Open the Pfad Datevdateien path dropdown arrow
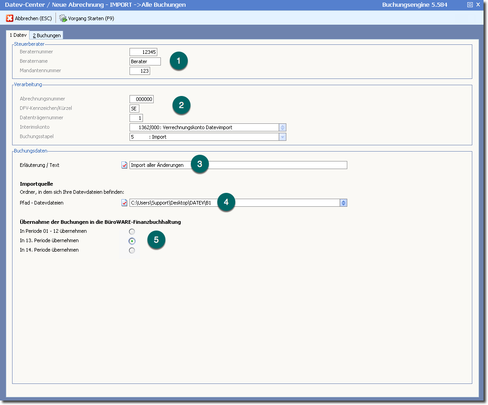Image resolution: width=488 pixels, height=405 pixels. click(343, 203)
